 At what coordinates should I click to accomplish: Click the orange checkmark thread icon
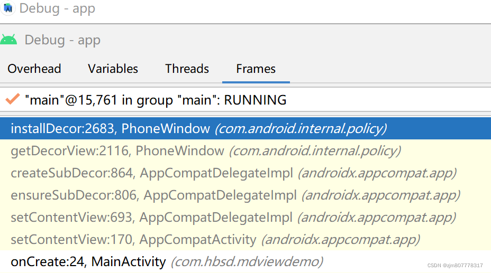[x=13, y=99]
